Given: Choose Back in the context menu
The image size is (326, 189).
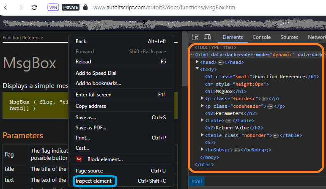Looking at the screenshot, I should (x=121, y=41).
